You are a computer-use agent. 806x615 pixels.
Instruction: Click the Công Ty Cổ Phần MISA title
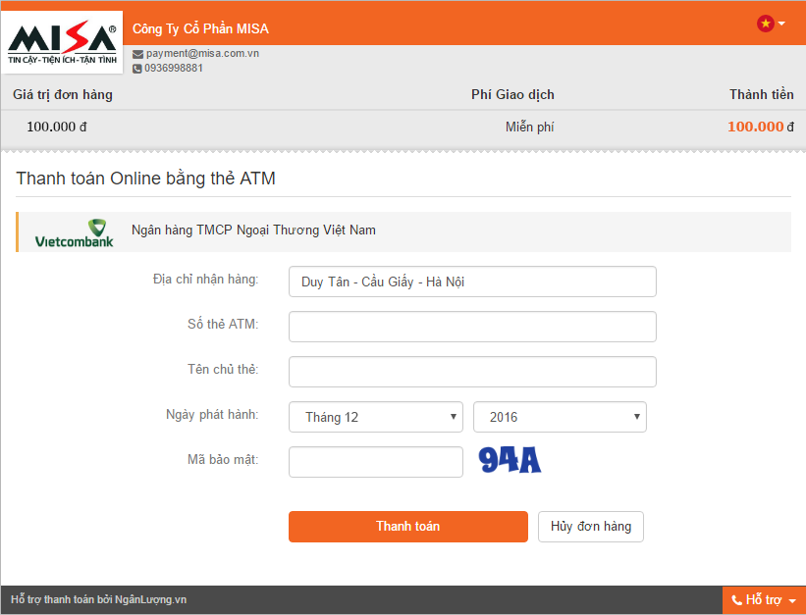200,28
